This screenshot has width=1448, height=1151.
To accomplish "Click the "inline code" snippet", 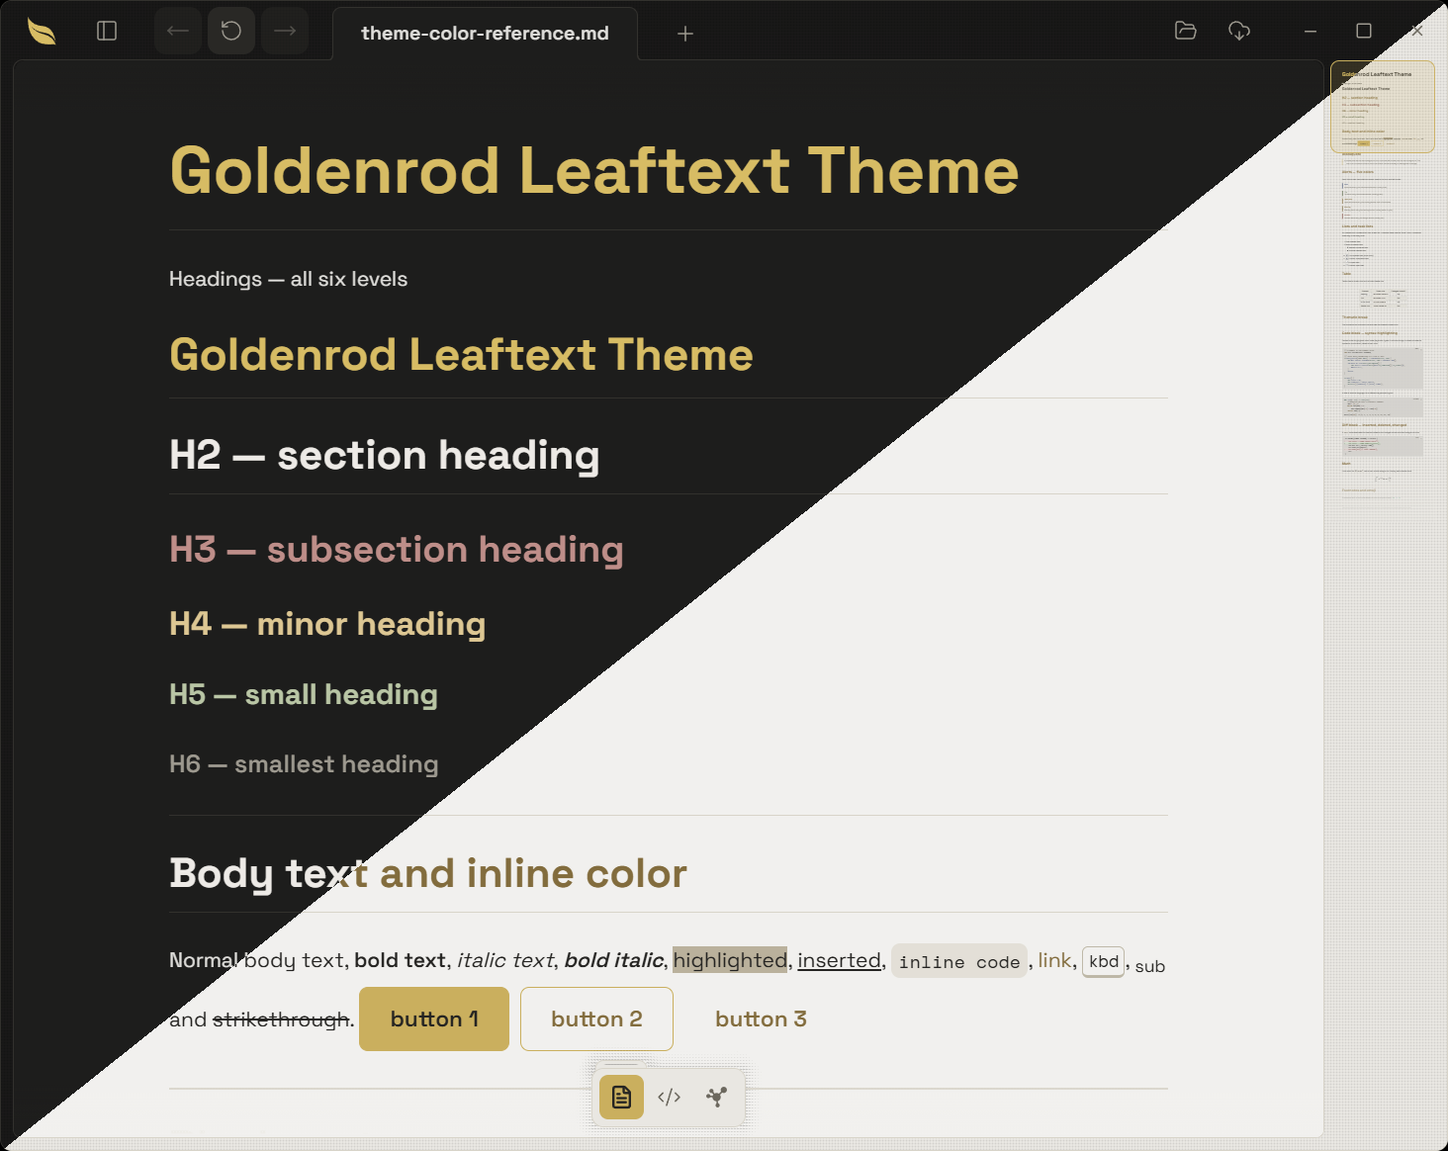I will [959, 962].
